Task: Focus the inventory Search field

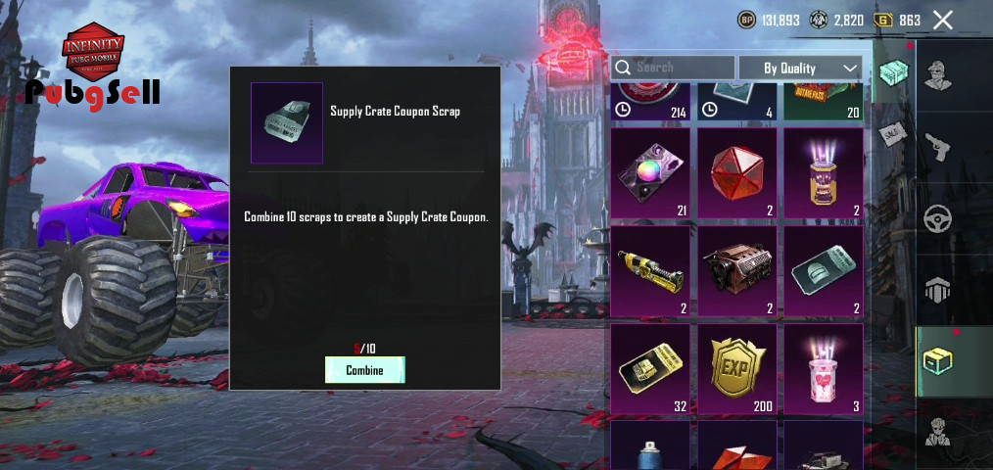Action: pos(673,68)
